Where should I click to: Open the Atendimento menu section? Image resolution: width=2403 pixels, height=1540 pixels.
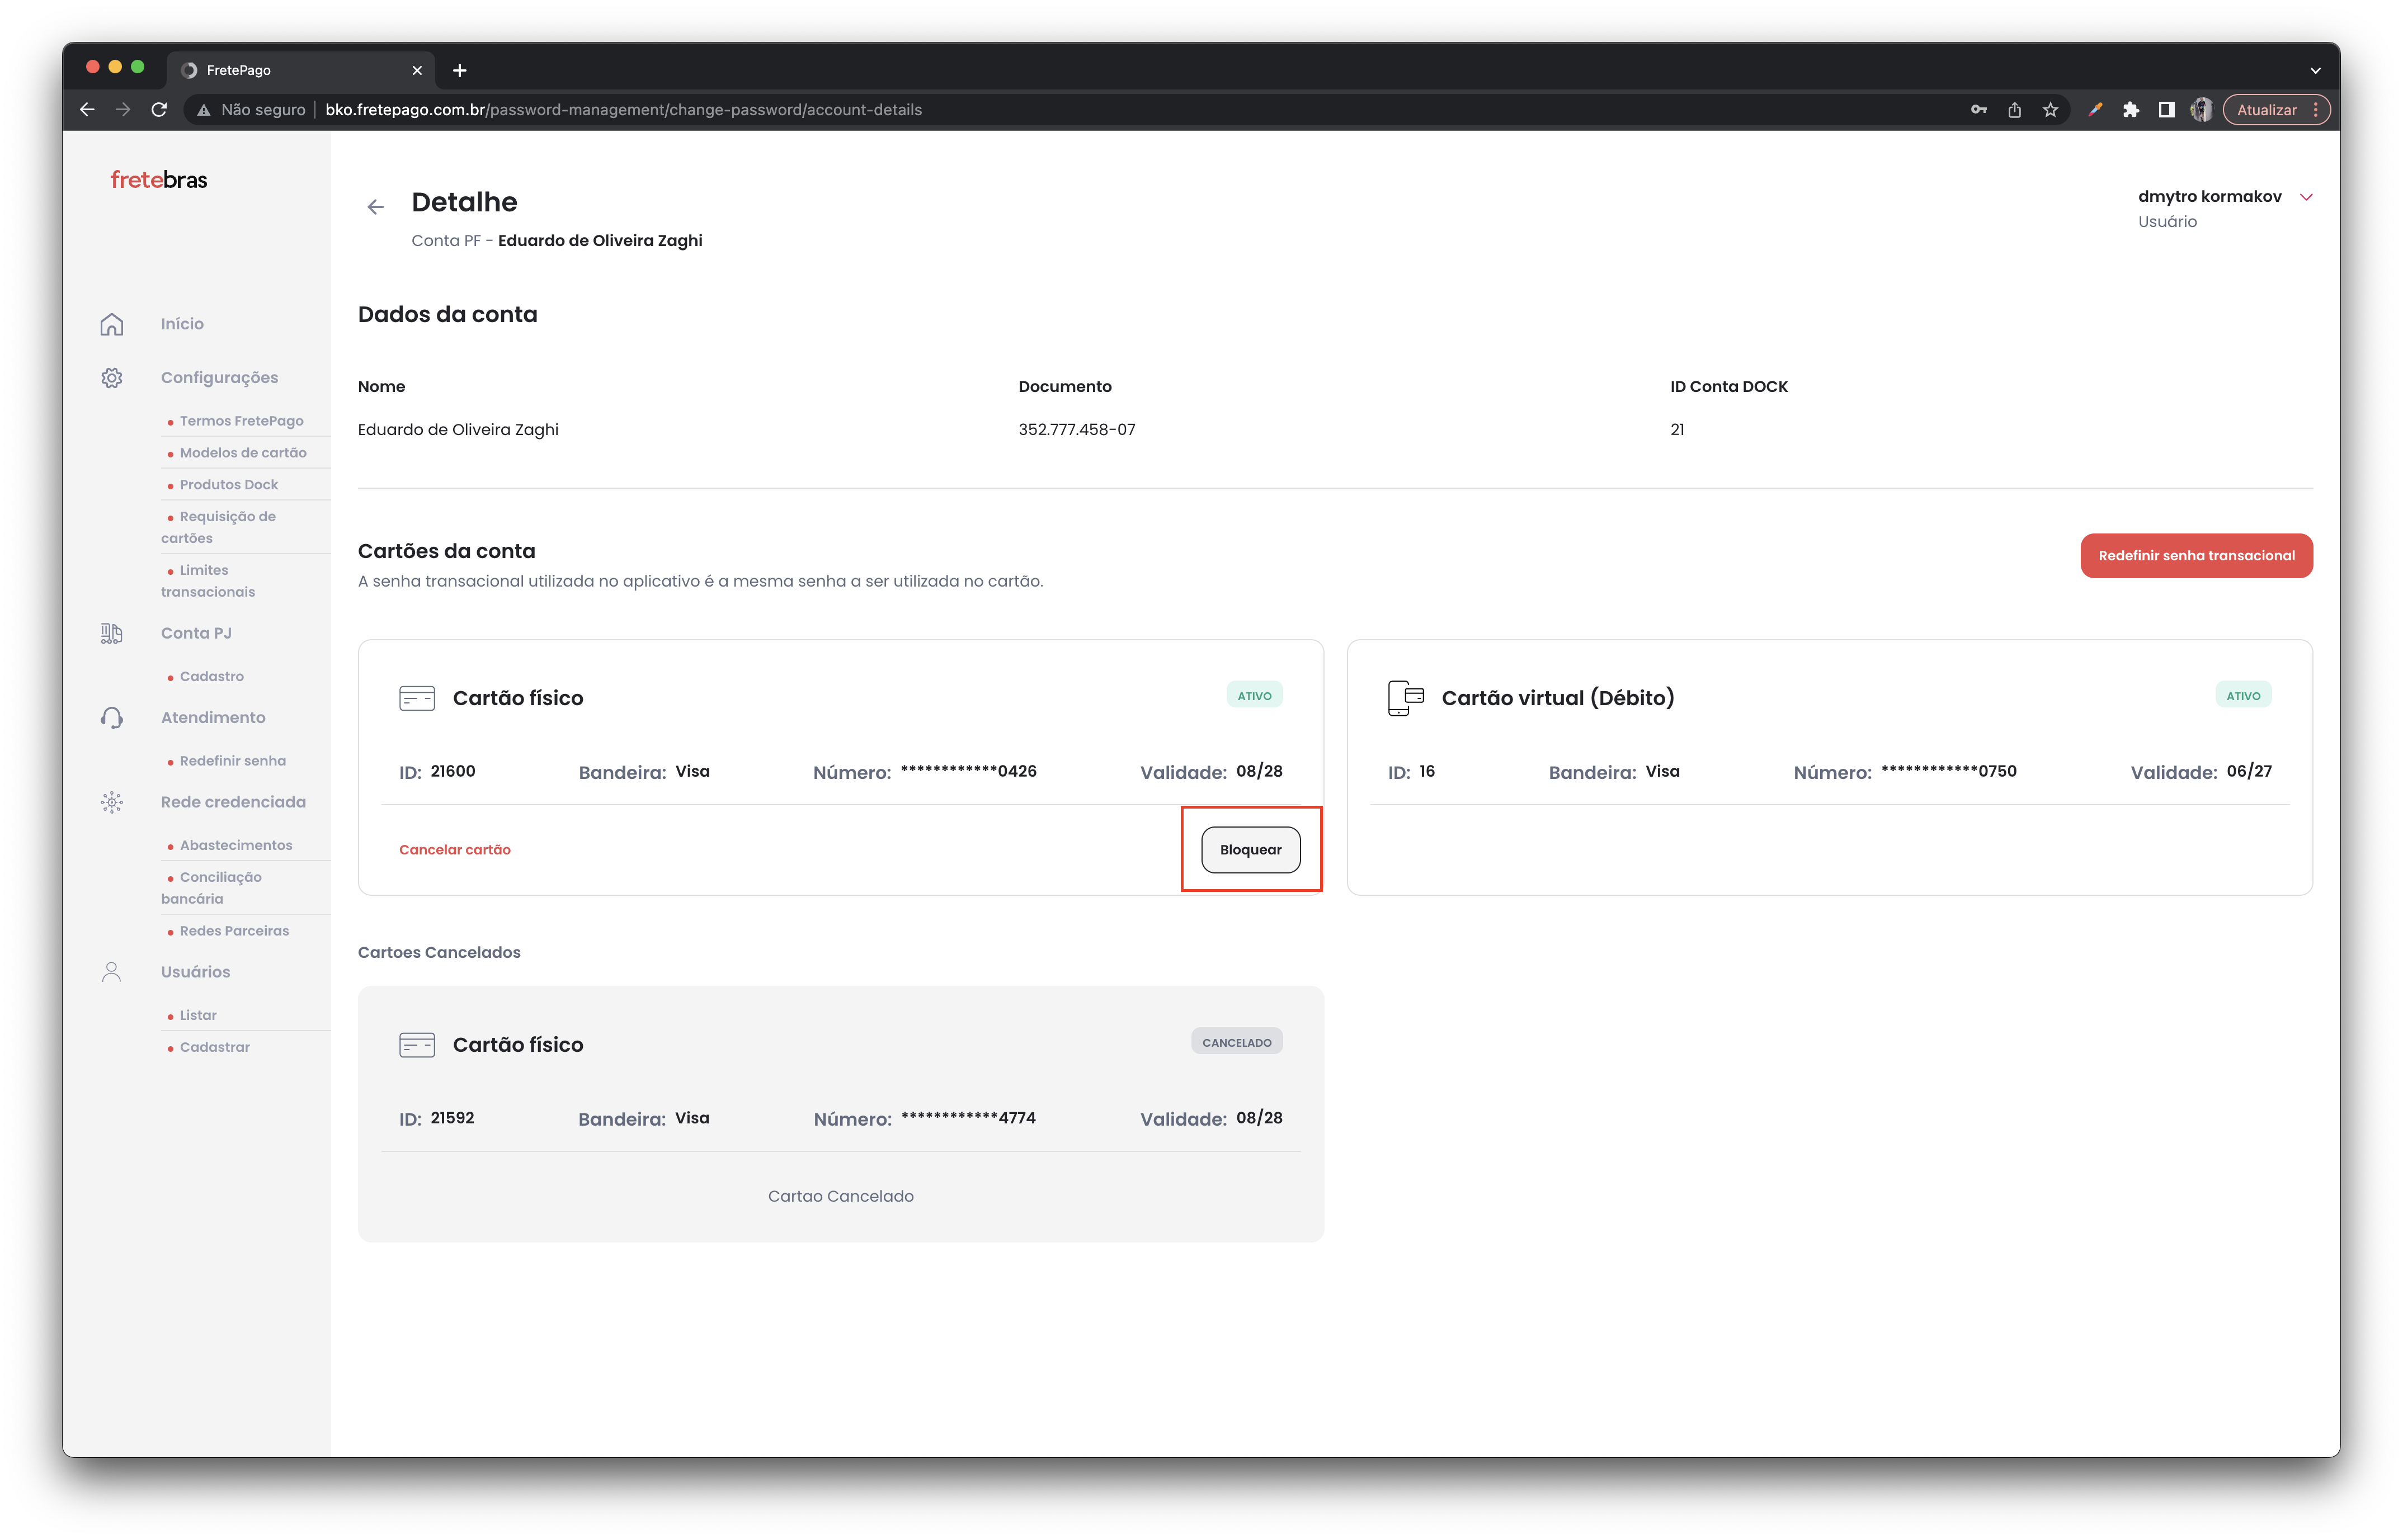(213, 718)
